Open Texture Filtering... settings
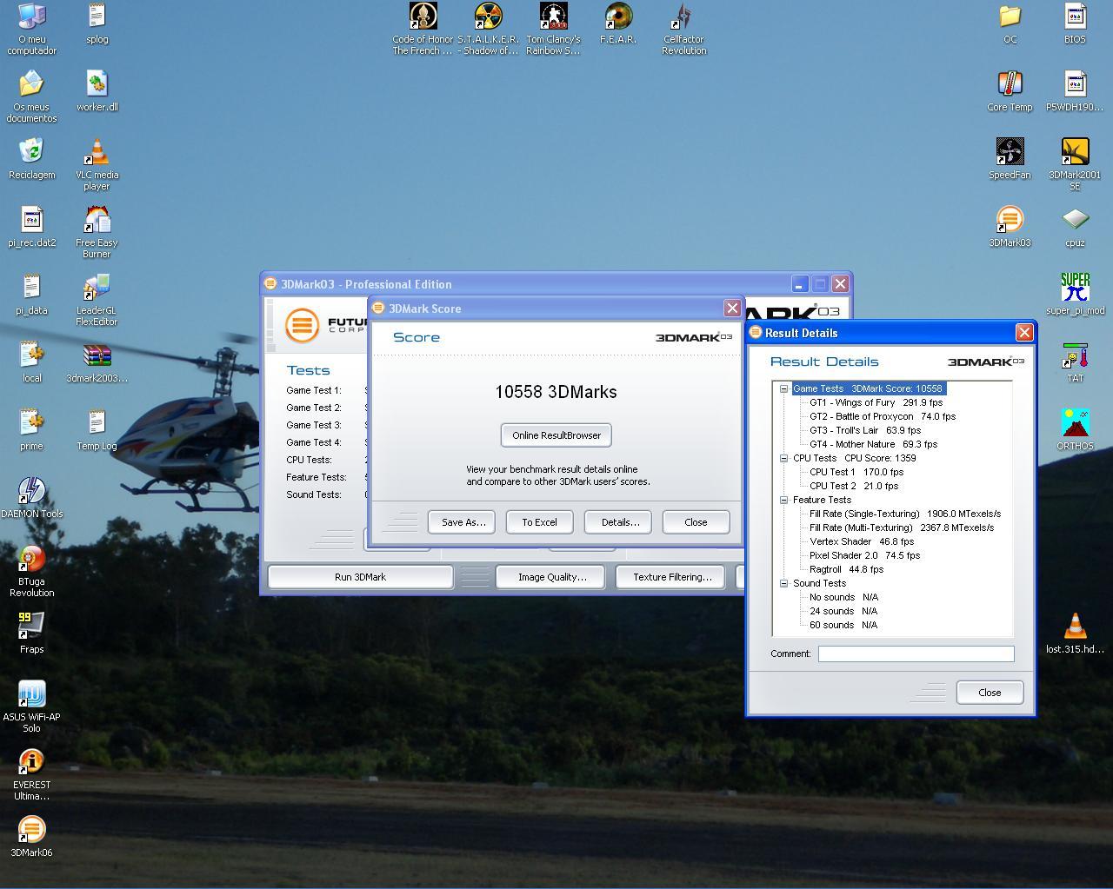This screenshot has height=889, width=1113. coord(671,577)
